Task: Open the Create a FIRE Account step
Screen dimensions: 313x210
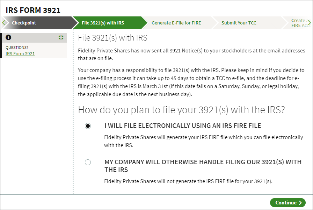Action: (299, 23)
